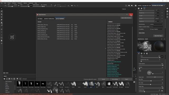Toggle lazy mouse icon in top toolbar
The height and width of the screenshot is (95, 169).
(x=55, y=6)
